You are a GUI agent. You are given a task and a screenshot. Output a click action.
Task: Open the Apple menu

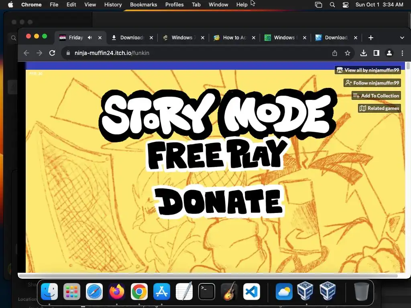(x=10, y=4)
